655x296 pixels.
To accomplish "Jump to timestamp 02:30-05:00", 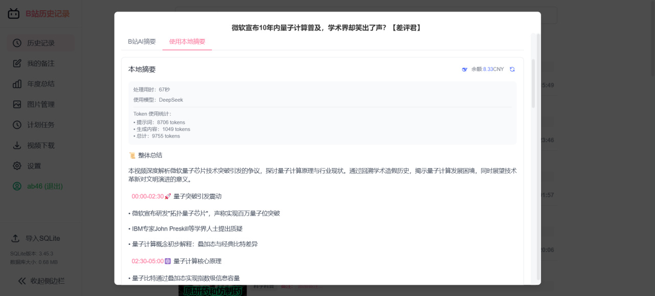I will point(147,261).
